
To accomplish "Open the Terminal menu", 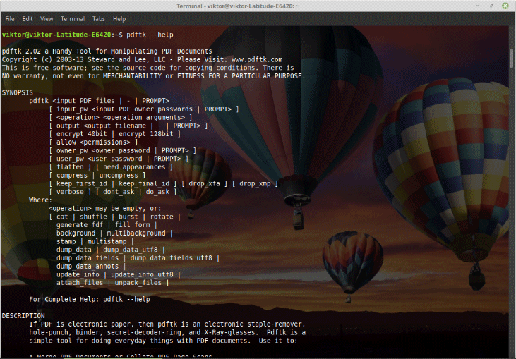I will tap(73, 18).
